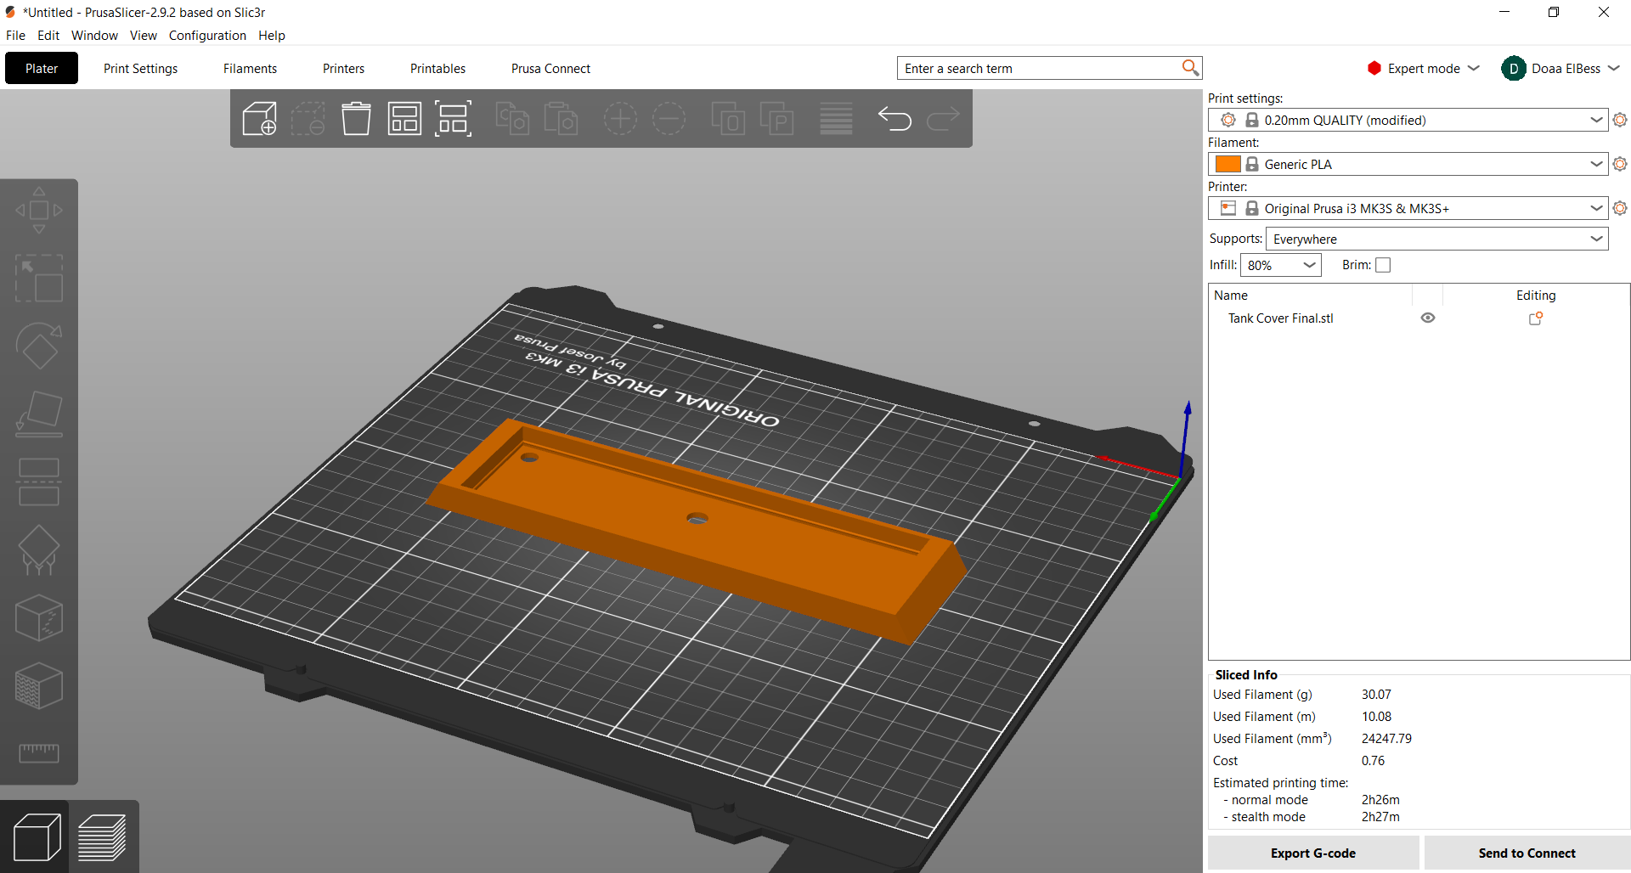Viewport: 1631px width, 873px height.
Task: Select the Scale gizmo tool
Action: pos(39,279)
